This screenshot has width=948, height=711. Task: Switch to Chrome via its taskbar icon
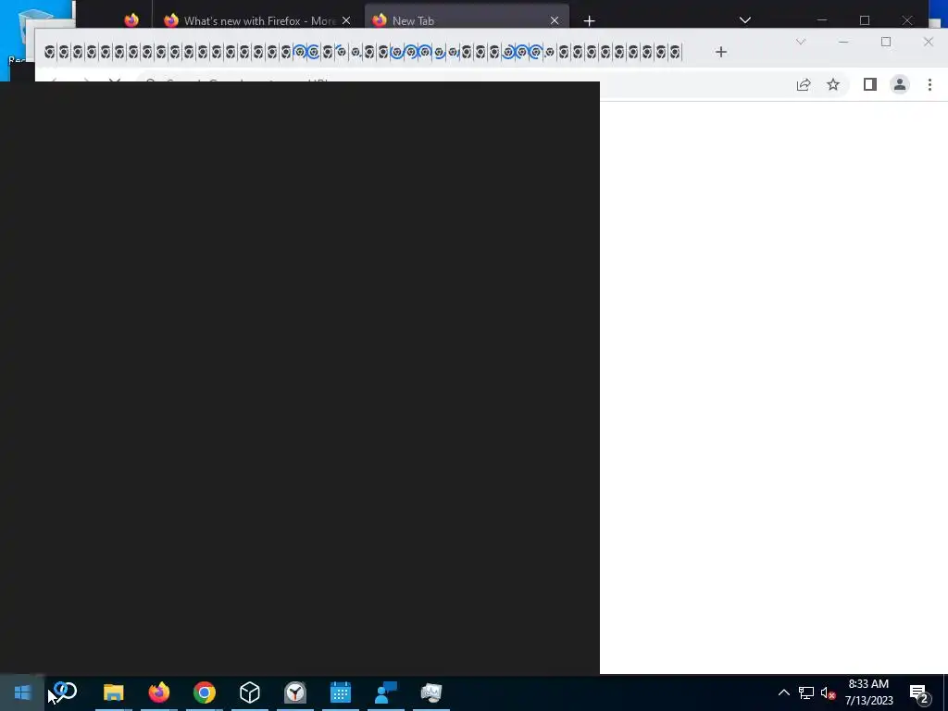[x=205, y=692]
